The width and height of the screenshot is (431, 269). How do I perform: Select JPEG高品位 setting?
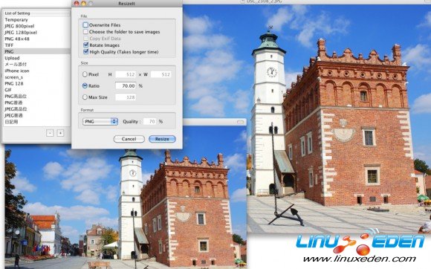click(x=37, y=108)
